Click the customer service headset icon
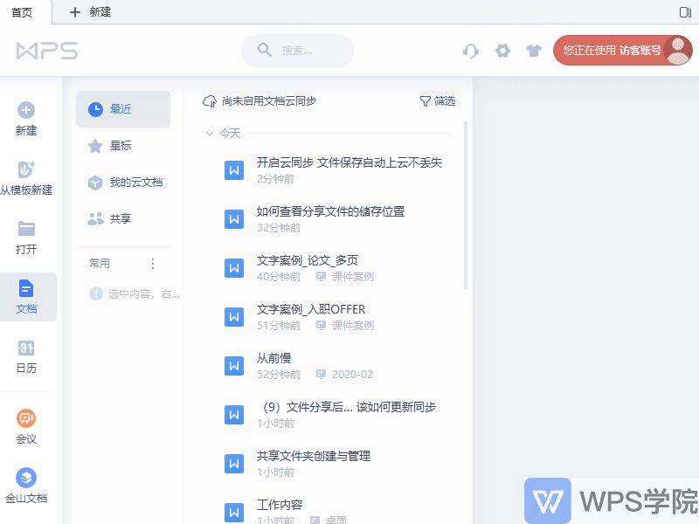 [471, 51]
